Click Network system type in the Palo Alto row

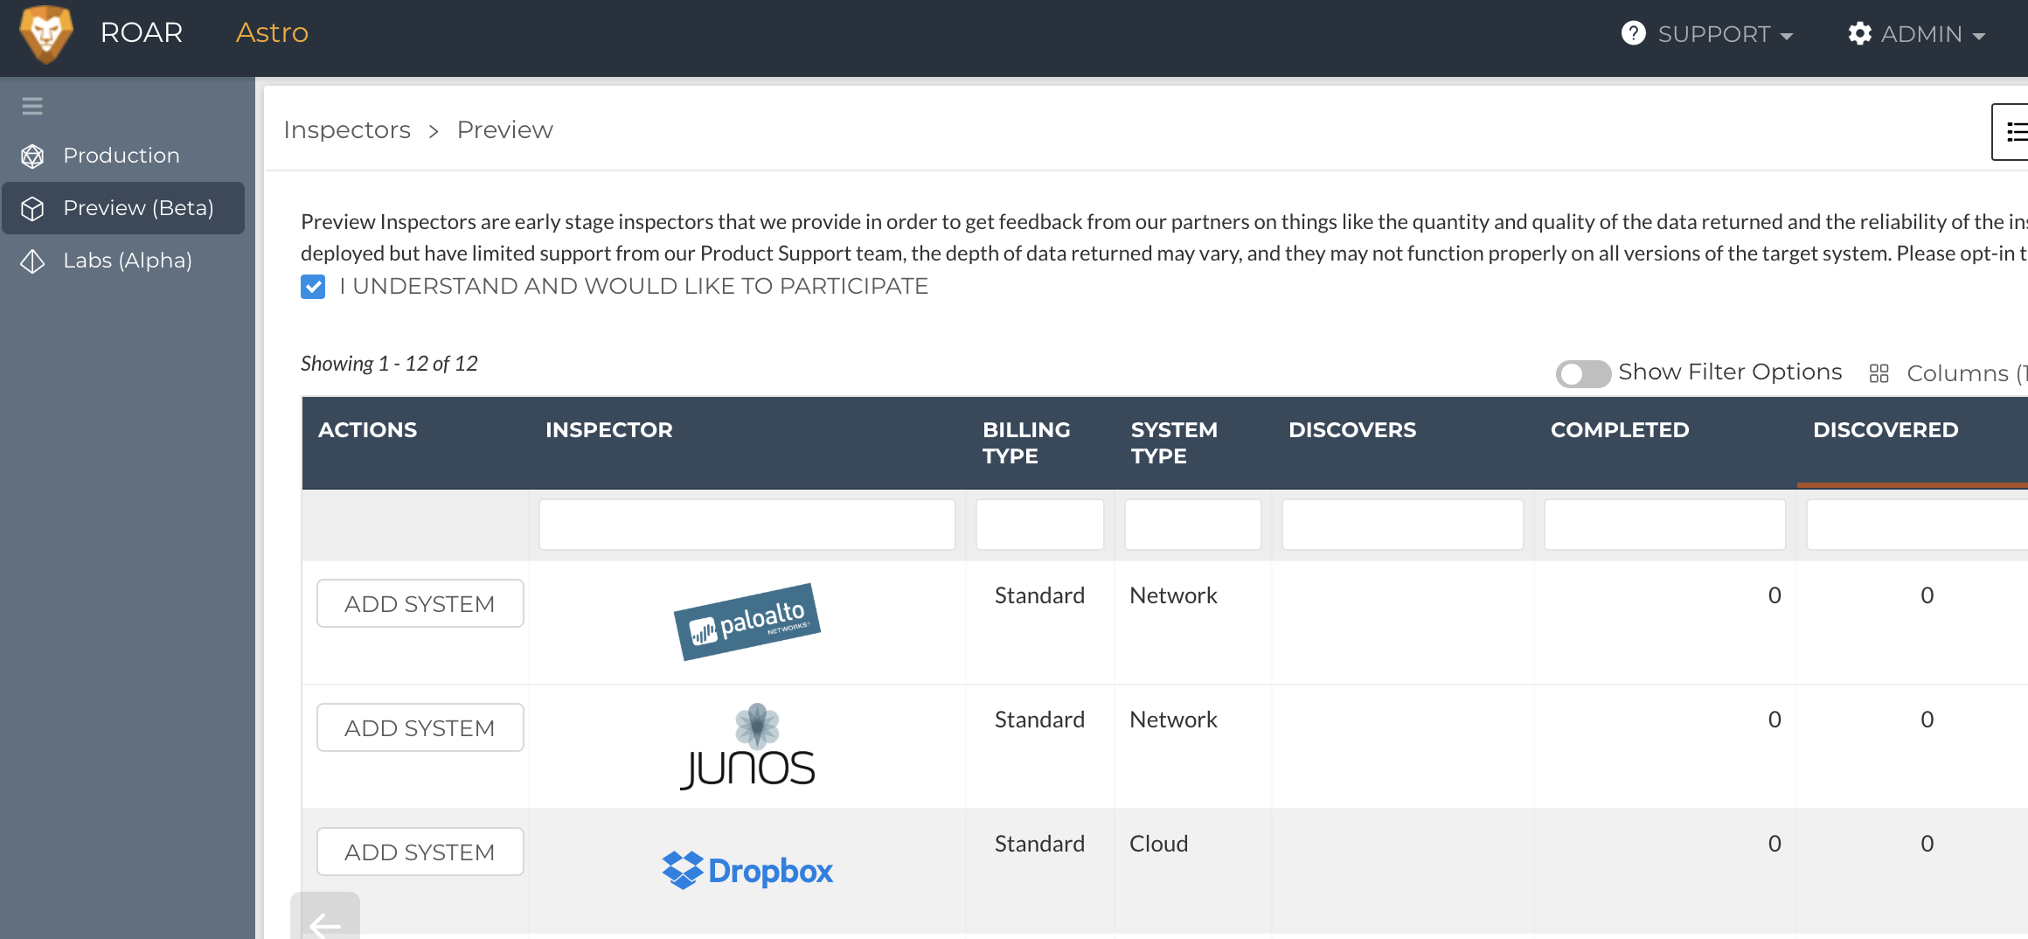click(1173, 595)
